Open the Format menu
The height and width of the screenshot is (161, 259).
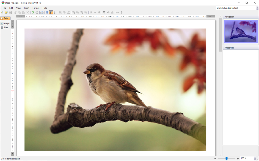coord(36,8)
